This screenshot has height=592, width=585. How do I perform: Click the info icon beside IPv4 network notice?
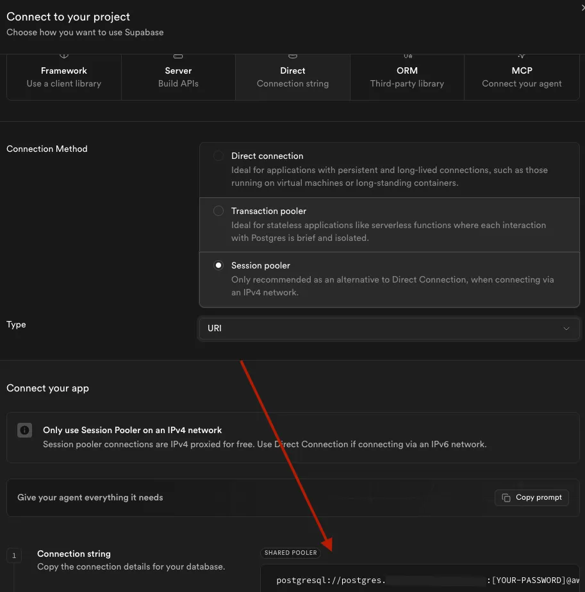(24, 430)
